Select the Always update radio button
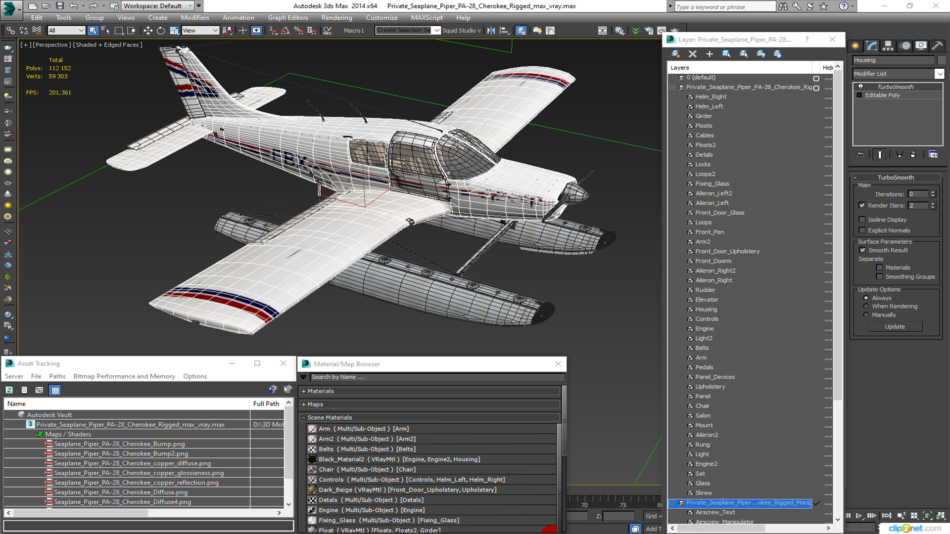 click(x=865, y=298)
